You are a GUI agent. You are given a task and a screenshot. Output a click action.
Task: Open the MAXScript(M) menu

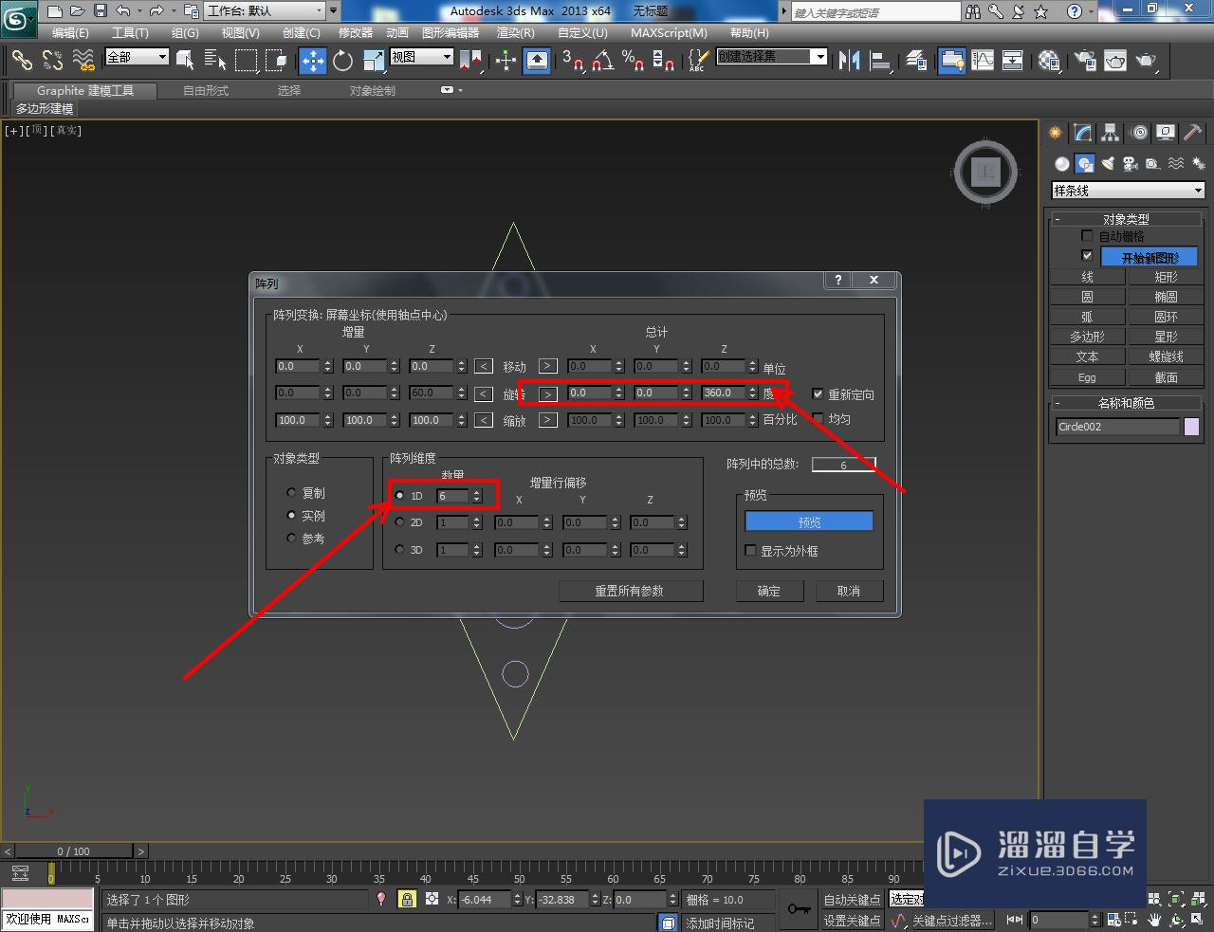pos(669,32)
